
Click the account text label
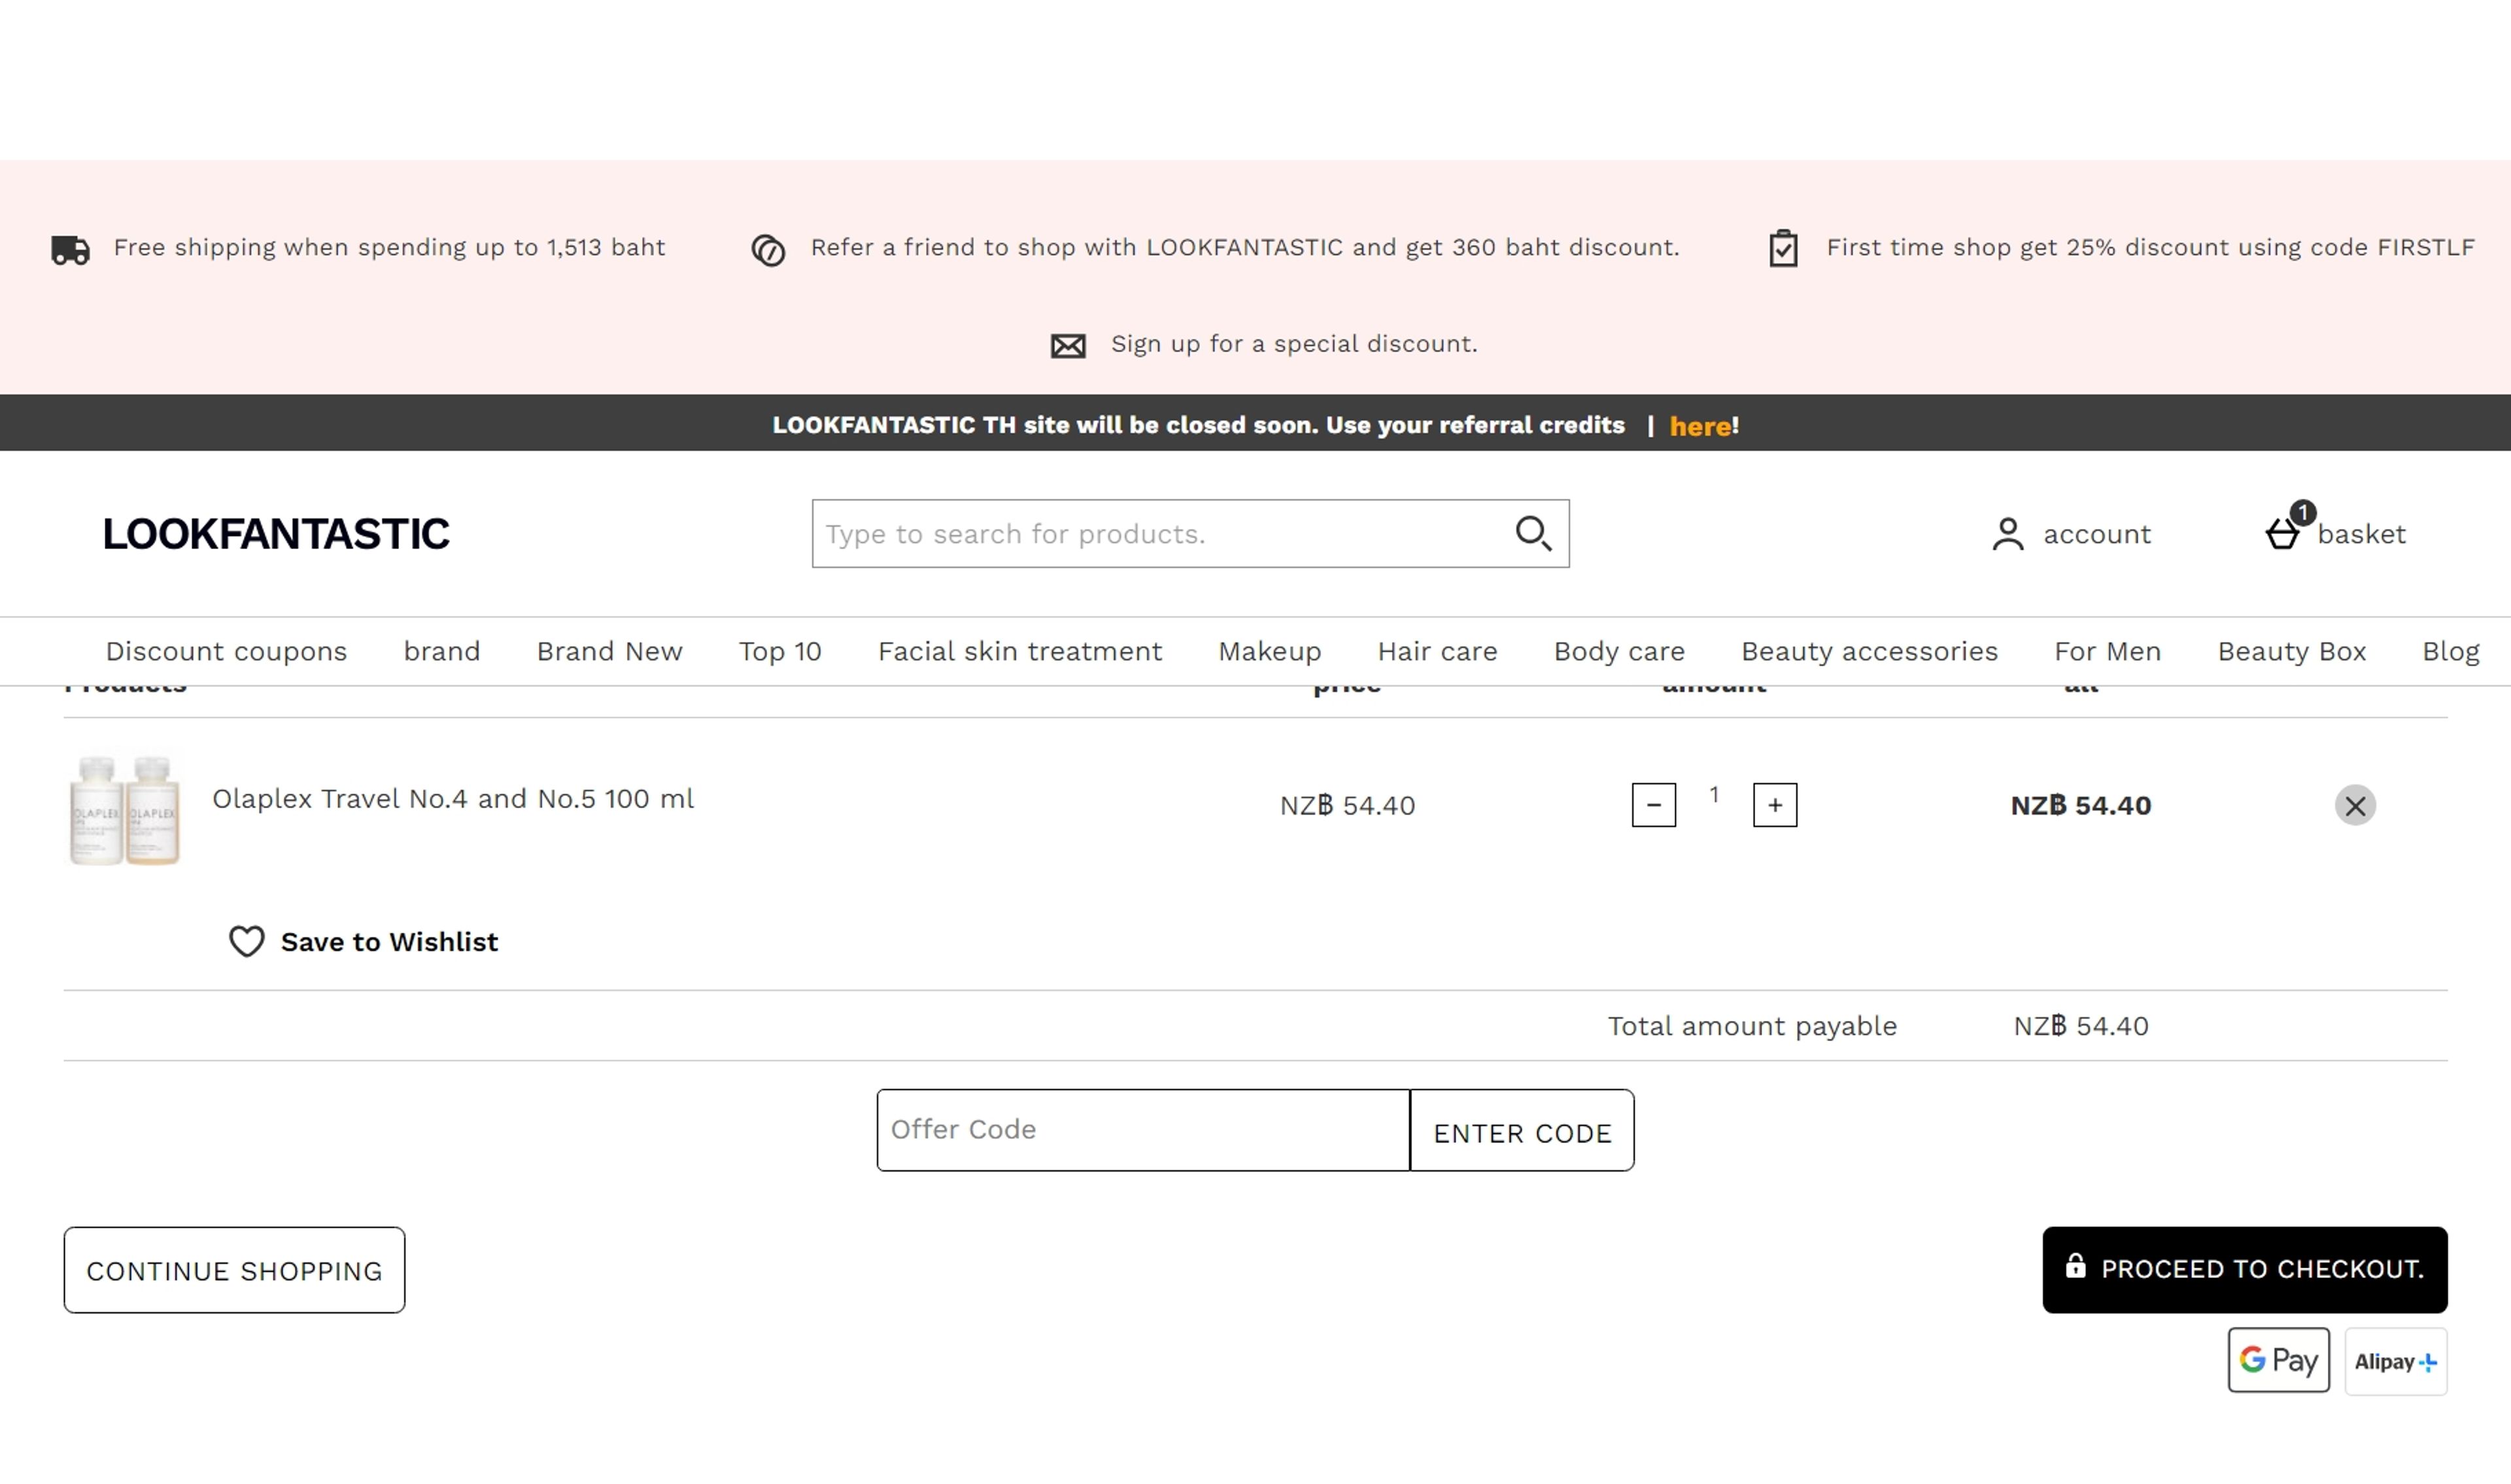(x=2097, y=534)
